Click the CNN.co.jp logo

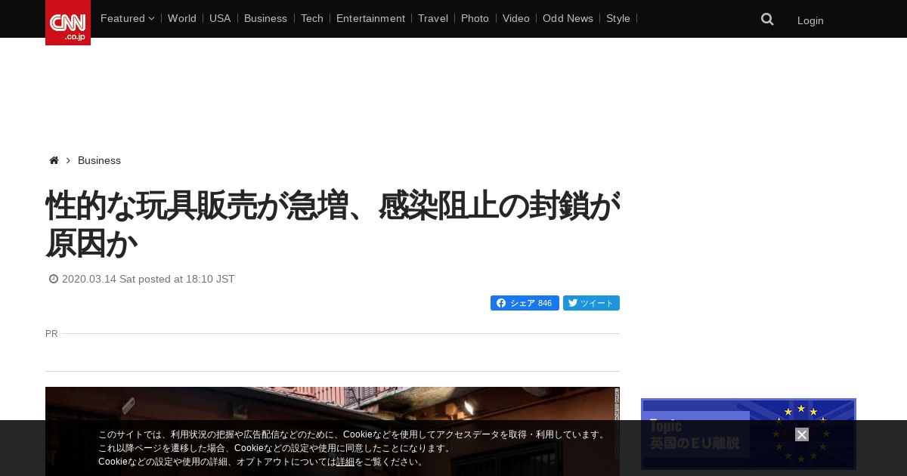point(68,23)
